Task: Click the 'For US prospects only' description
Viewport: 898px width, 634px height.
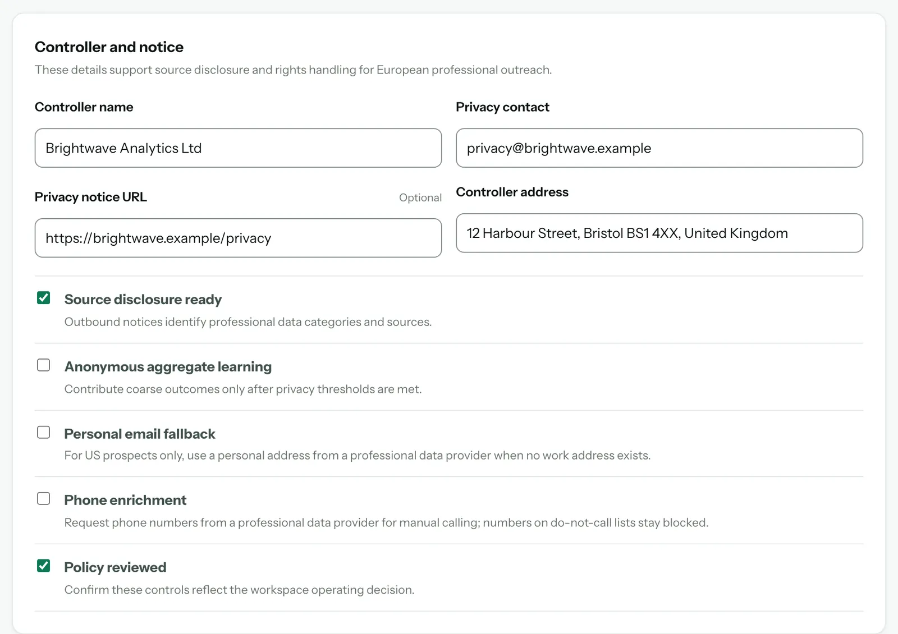Action: (x=358, y=456)
